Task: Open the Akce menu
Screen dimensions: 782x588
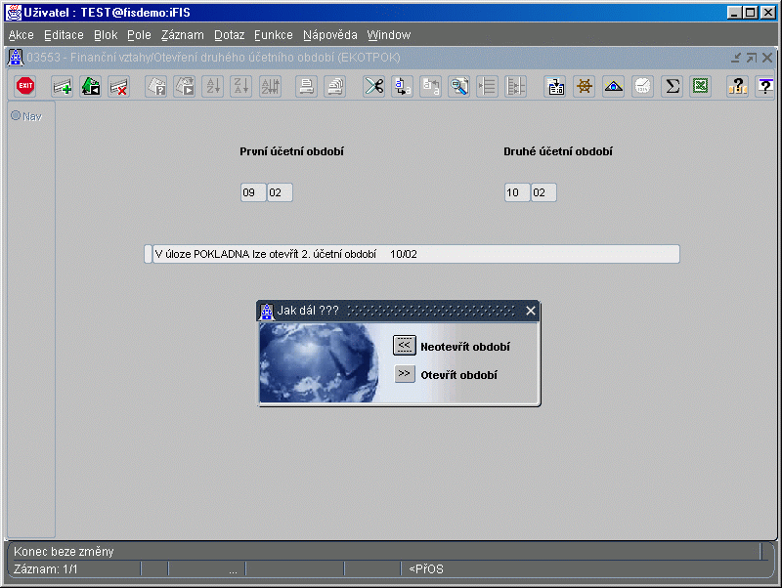Action: click(21, 35)
